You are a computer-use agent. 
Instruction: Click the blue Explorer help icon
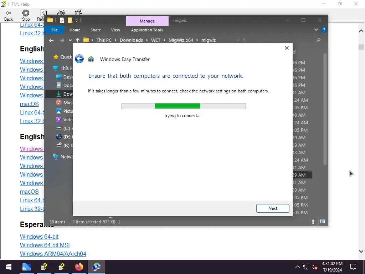[x=324, y=30]
